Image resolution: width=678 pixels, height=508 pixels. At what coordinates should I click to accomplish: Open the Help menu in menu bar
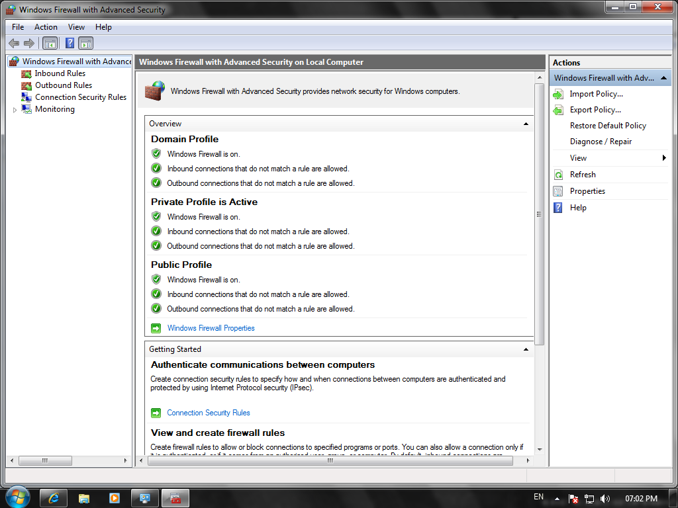click(103, 26)
